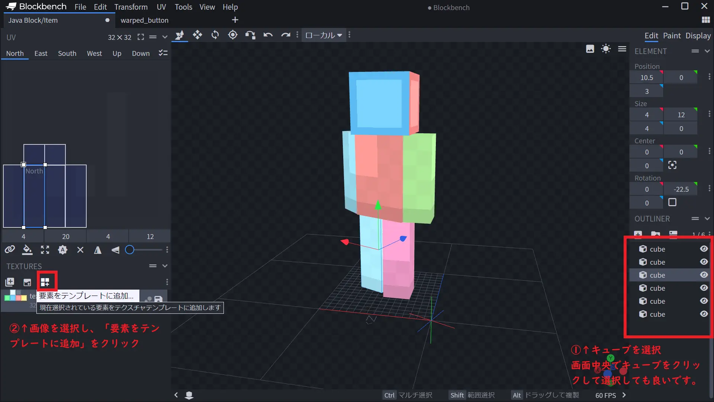Select the Pivot tool icon

coord(233,35)
